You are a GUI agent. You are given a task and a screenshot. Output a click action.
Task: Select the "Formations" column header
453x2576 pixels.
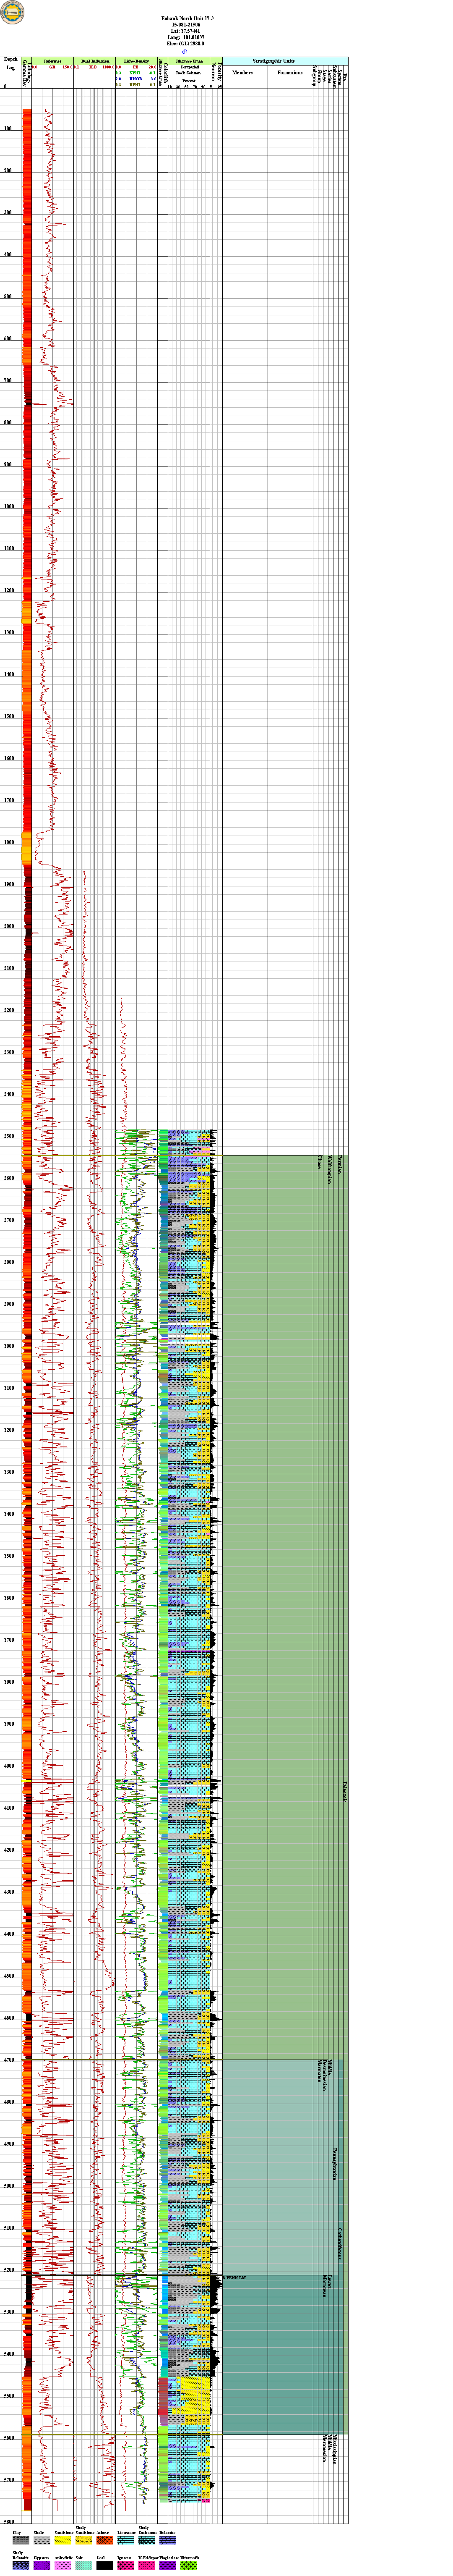291,73
